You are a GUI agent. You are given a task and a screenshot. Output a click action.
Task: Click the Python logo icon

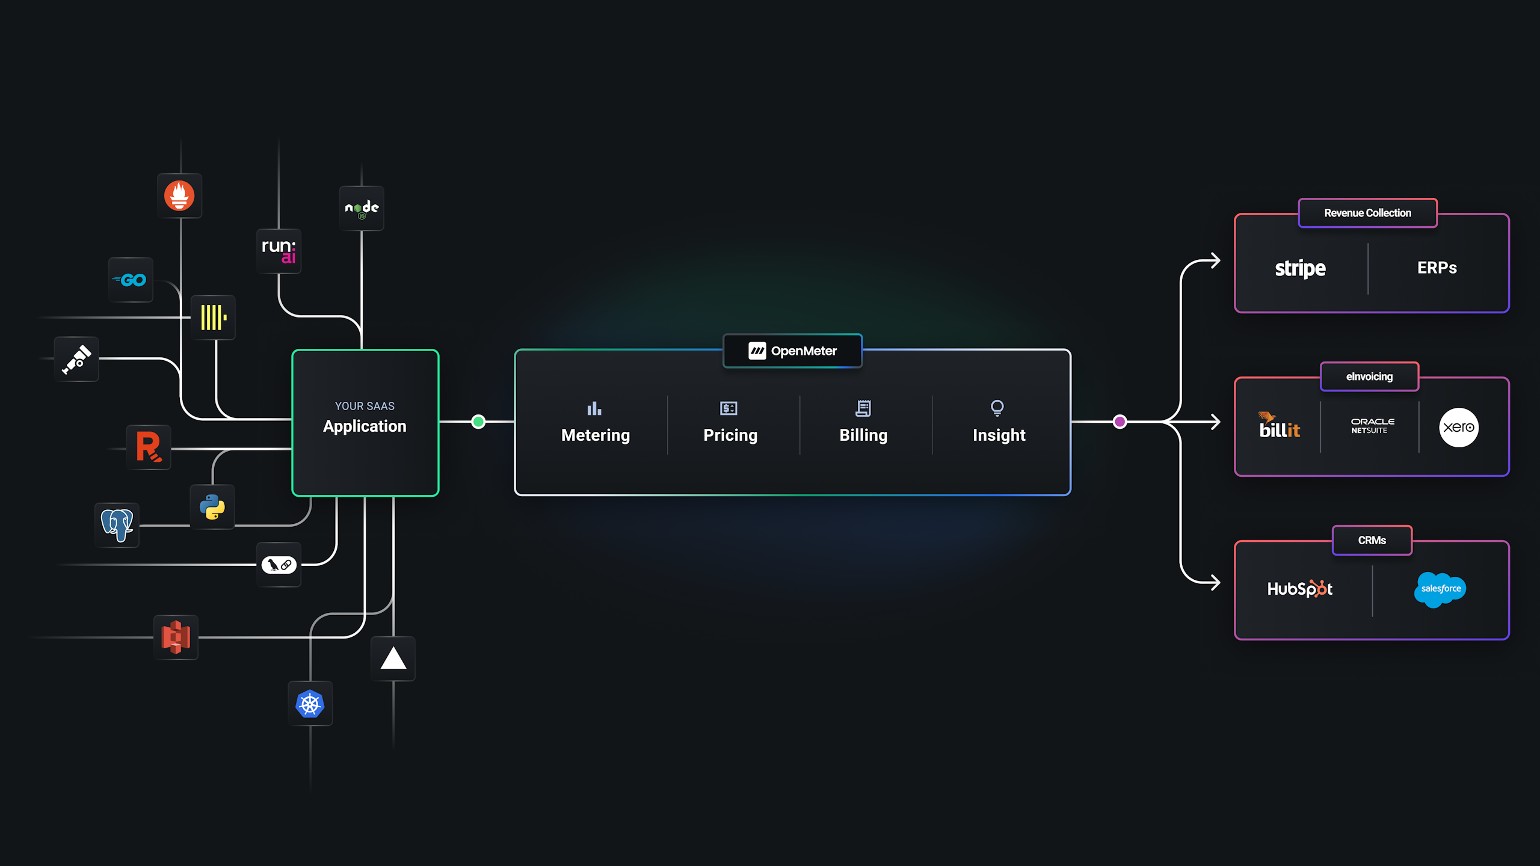212,507
